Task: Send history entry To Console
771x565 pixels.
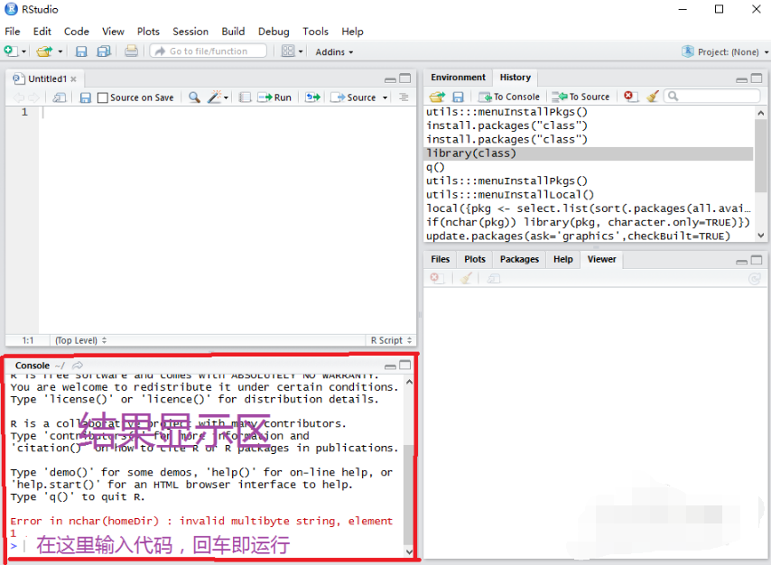Action: click(508, 97)
